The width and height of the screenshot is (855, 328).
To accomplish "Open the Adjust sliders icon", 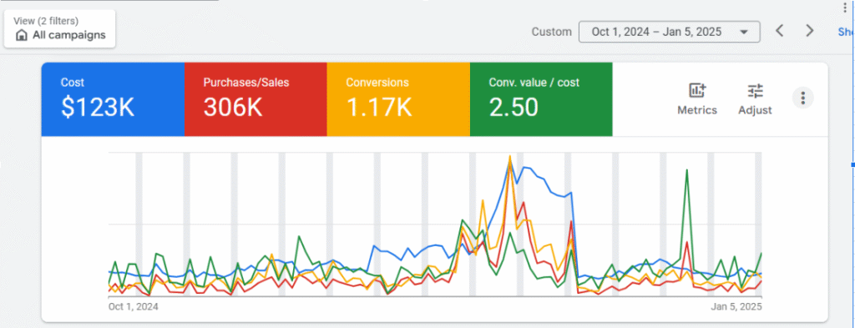I will point(755,90).
